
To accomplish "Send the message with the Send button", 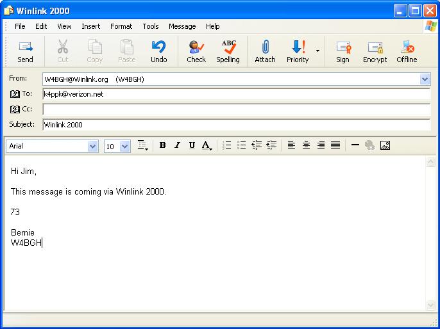I will [x=26, y=51].
